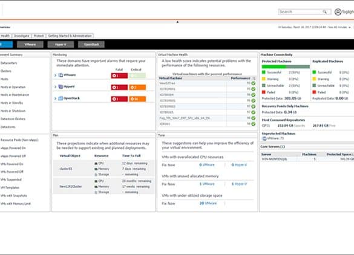Screen dimensions: 354x255
Task: Click green Successful swatch under Protected Machines
Action: [263, 72]
